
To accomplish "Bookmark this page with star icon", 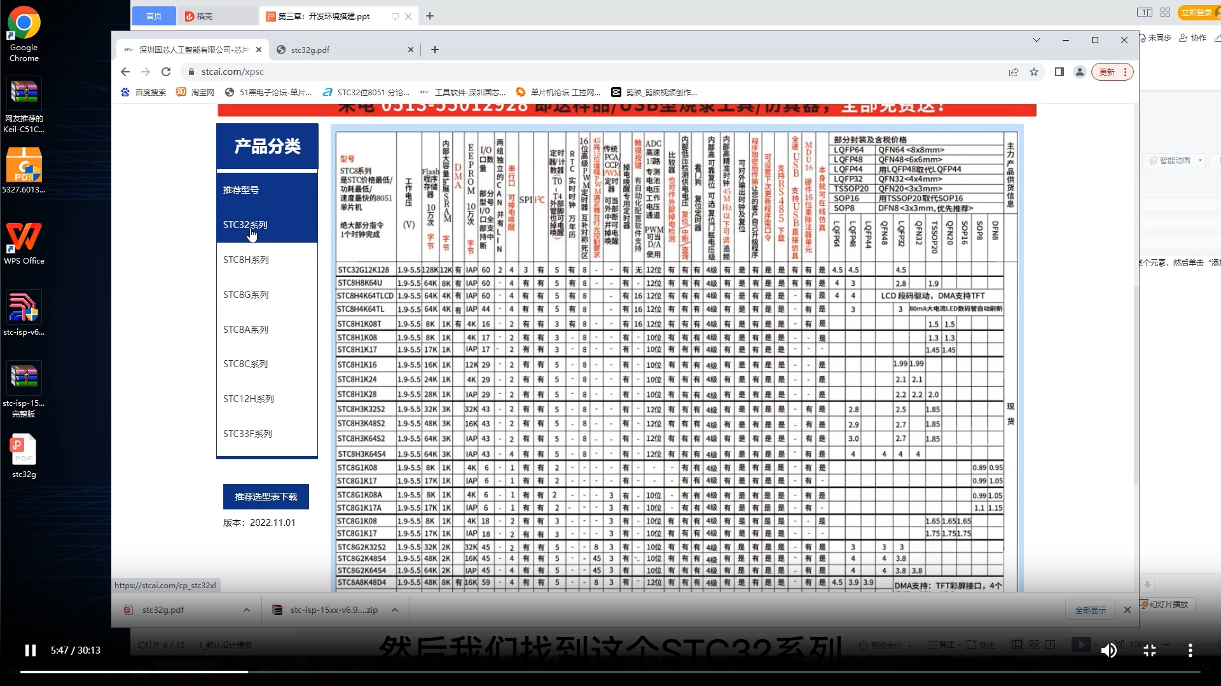I will point(1034,72).
